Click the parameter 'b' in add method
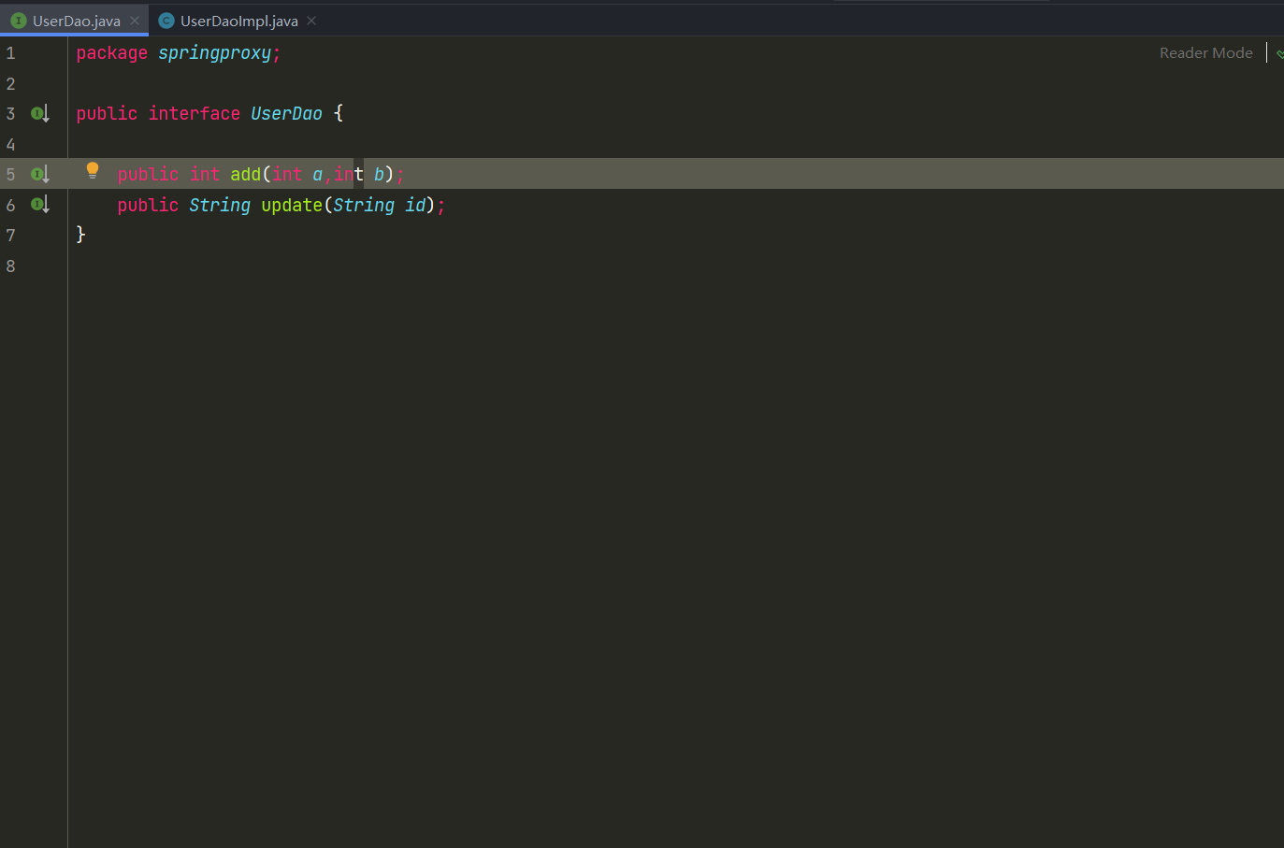 379,175
